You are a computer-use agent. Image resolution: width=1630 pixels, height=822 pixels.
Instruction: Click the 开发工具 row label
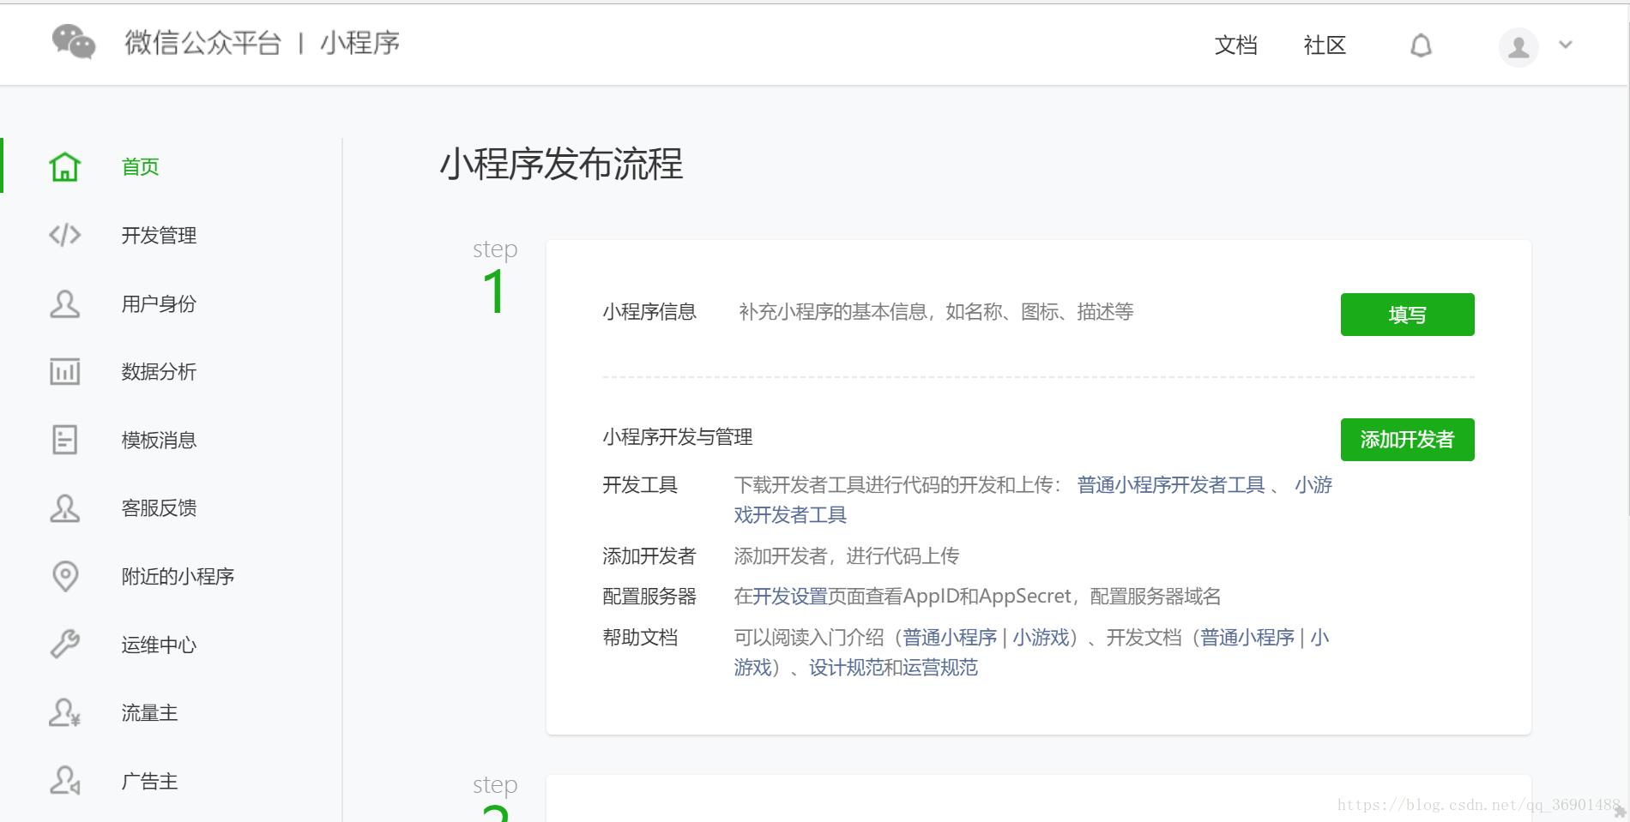(640, 485)
